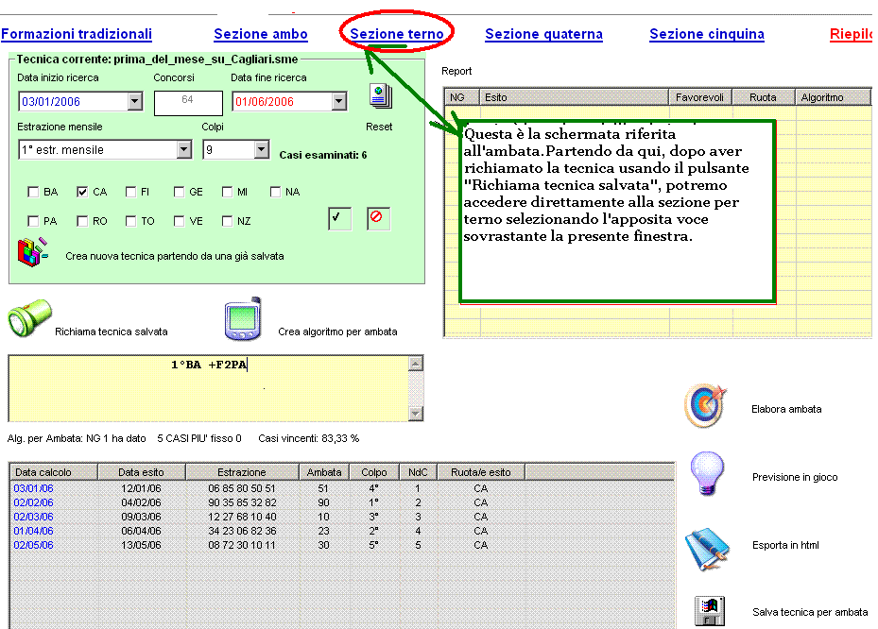
Task: Toggle the BA wheel checkbox
Action: (33, 192)
